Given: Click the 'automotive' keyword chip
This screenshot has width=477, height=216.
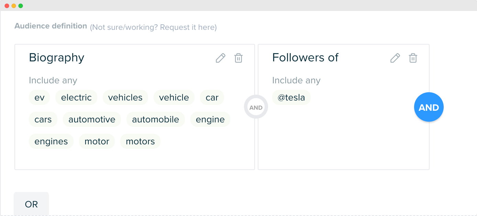Looking at the screenshot, I should (92, 119).
